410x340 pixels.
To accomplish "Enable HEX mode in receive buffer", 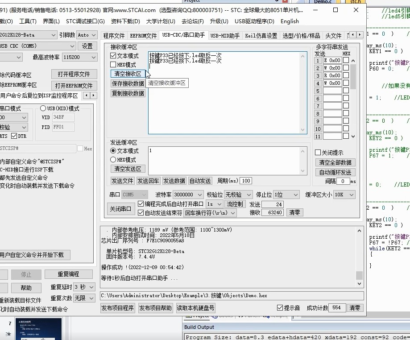I will point(113,65).
